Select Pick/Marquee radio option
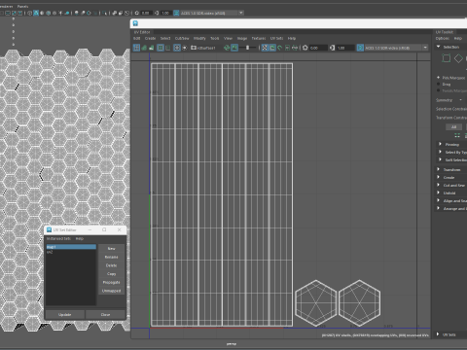 pyautogui.click(x=439, y=78)
